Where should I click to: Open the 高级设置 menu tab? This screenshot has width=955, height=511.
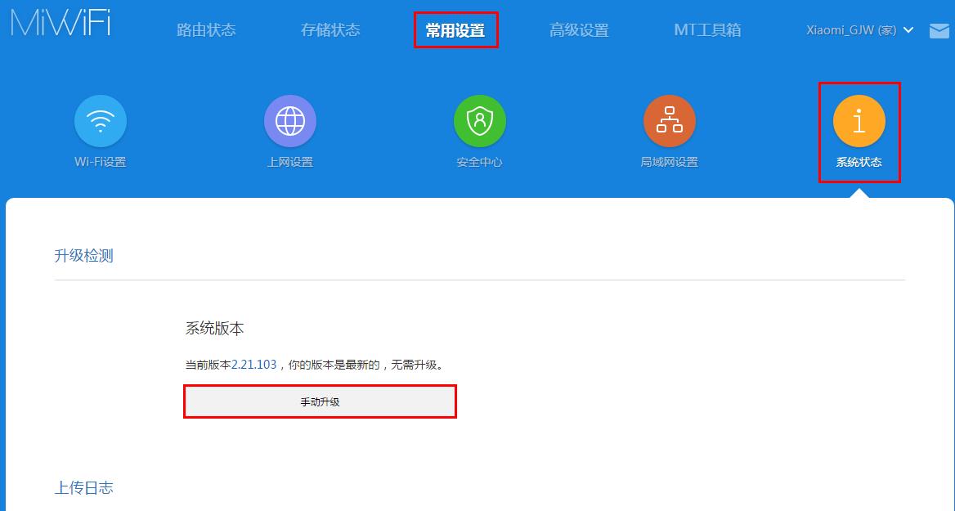pos(580,29)
